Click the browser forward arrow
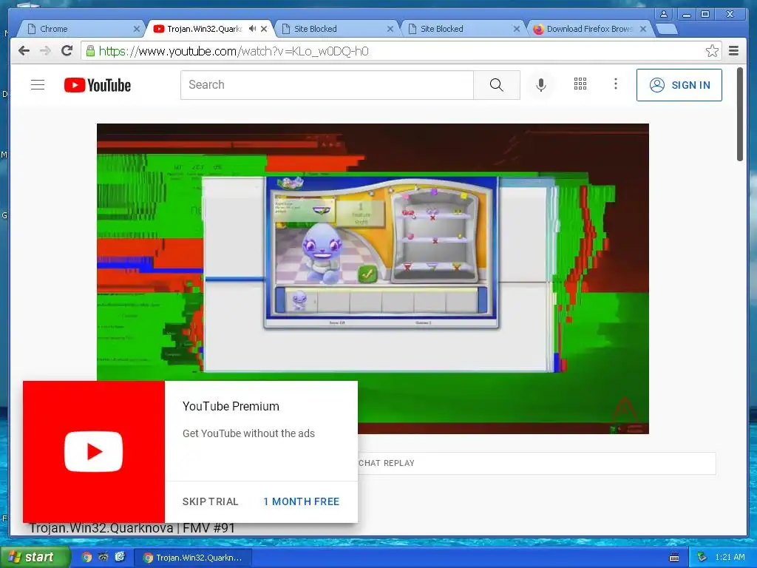757x568 pixels. [45, 51]
